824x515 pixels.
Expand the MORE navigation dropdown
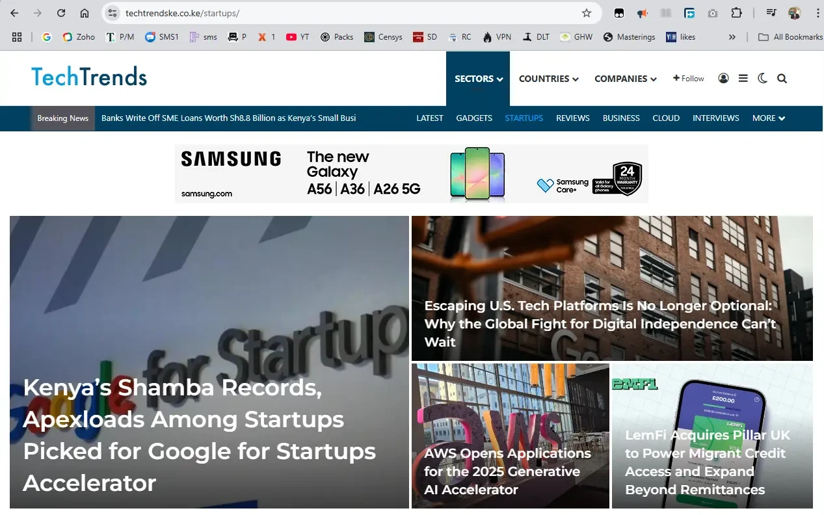coord(768,118)
